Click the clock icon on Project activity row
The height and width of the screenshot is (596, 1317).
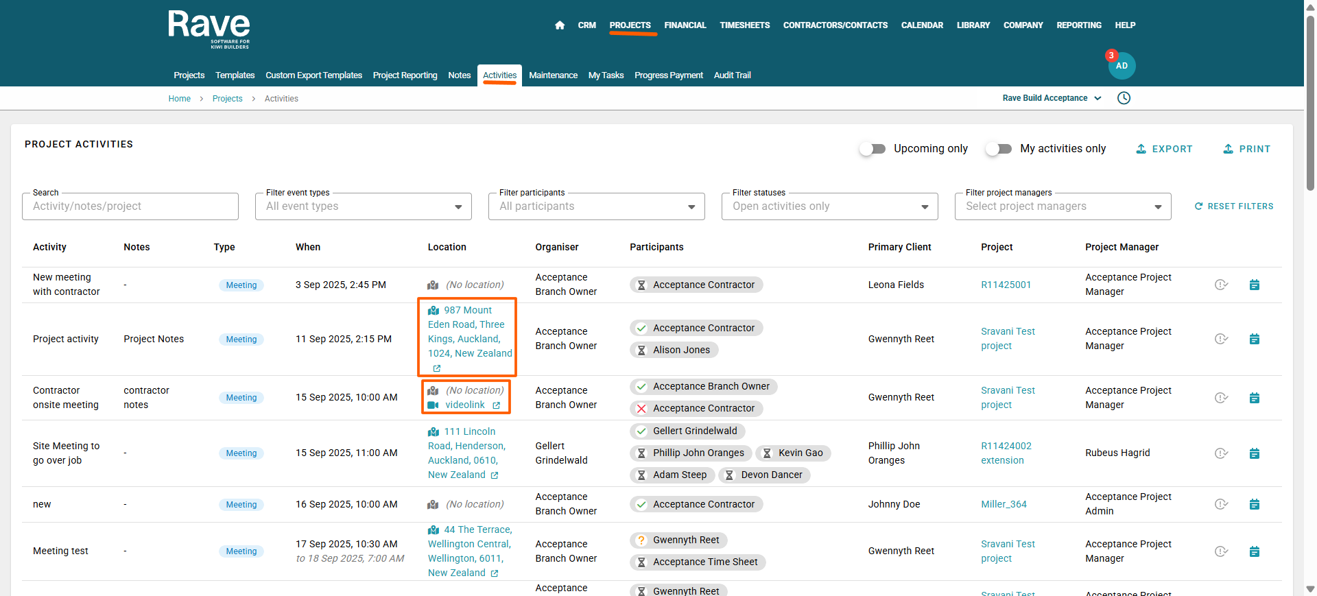[x=1221, y=339]
